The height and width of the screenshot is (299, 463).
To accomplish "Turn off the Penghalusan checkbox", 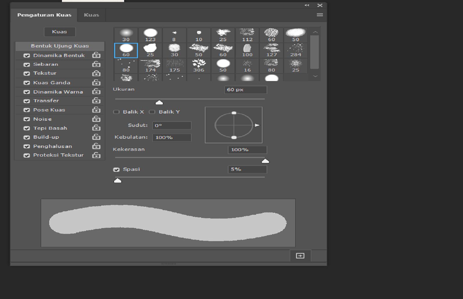I will pyautogui.click(x=27, y=146).
